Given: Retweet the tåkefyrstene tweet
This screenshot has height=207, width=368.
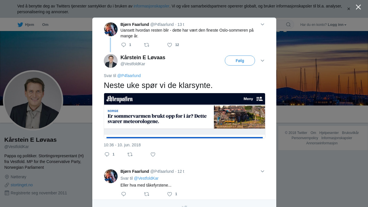Looking at the screenshot, I should pos(147,194).
